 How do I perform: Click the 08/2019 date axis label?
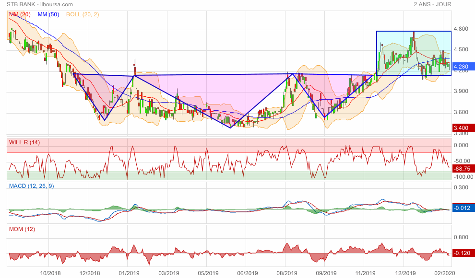point(287,273)
